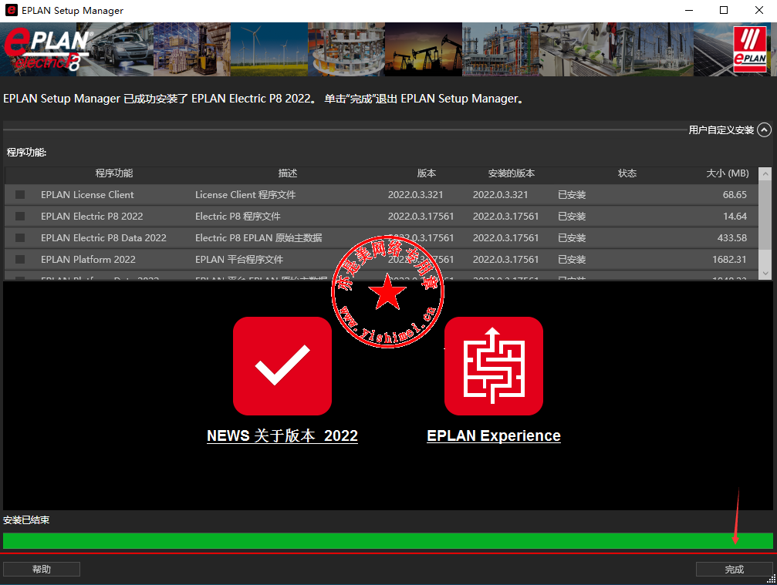Open the red checkmark NEWS icon
Viewport: 777px width, 585px height.
(x=282, y=366)
